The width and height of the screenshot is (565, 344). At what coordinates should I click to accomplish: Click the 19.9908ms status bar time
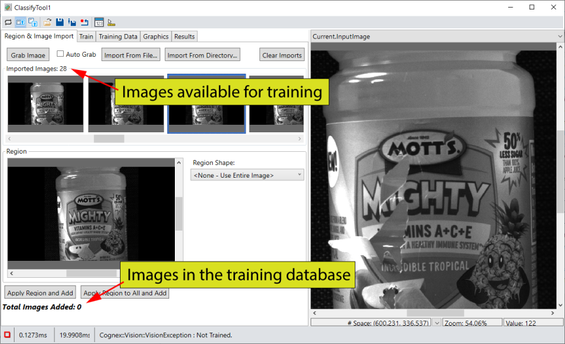[74, 335]
